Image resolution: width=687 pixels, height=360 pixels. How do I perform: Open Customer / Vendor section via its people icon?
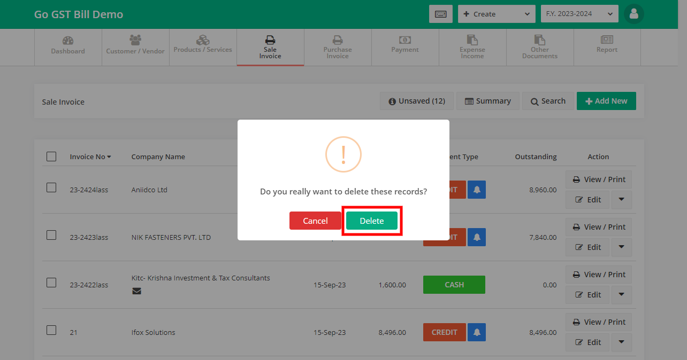click(x=135, y=40)
